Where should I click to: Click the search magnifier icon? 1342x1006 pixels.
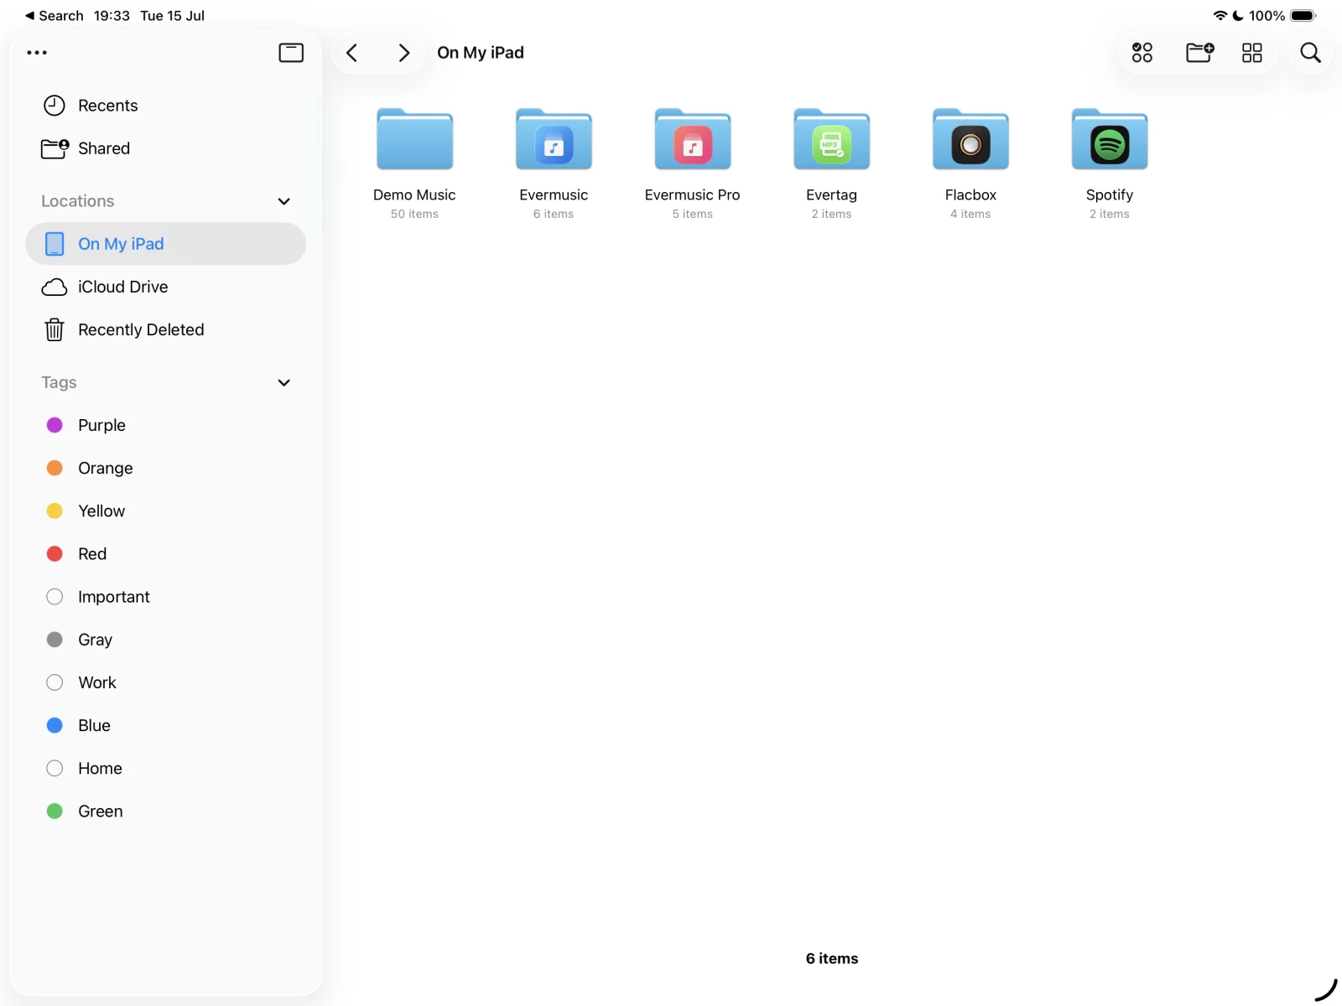(1310, 53)
